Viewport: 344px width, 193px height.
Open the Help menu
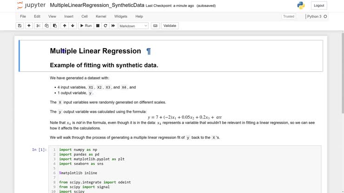tap(139, 16)
